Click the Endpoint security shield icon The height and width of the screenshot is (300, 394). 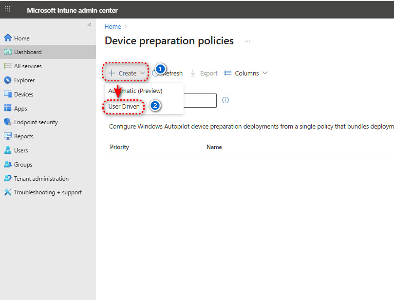click(x=7, y=122)
